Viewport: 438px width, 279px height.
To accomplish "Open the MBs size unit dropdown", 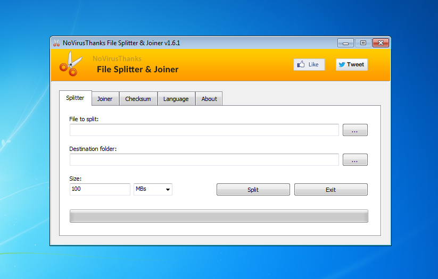I will pyautogui.click(x=153, y=189).
